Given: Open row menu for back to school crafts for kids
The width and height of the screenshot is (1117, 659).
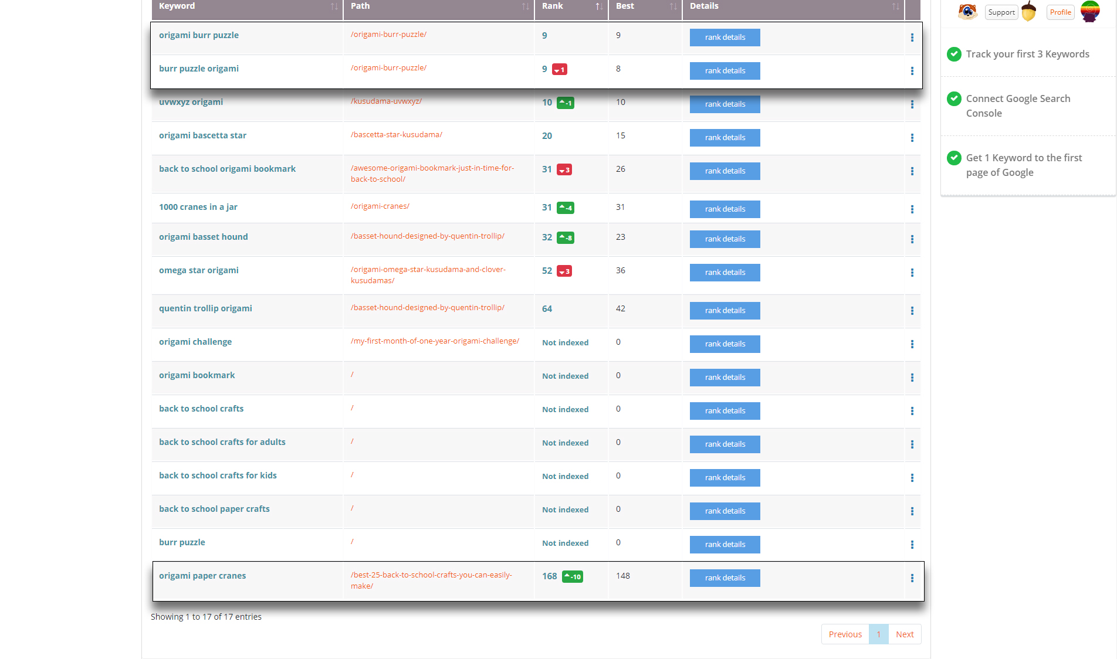Looking at the screenshot, I should tap(912, 478).
